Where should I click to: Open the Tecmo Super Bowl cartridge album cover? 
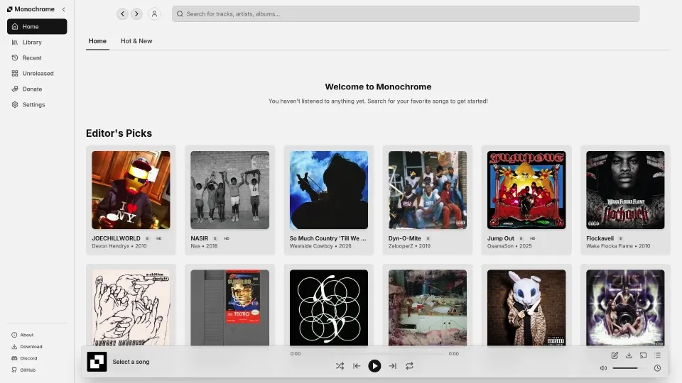[229, 307]
